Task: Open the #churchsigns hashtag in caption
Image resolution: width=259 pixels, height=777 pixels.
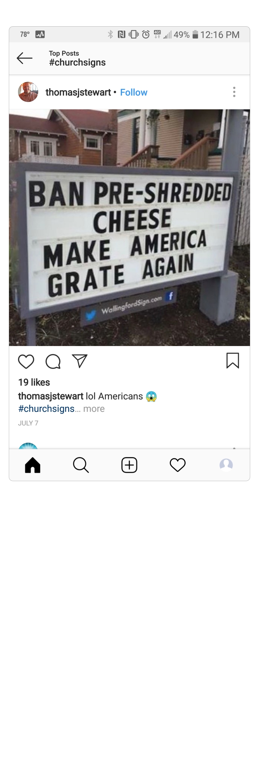Action: (46, 409)
